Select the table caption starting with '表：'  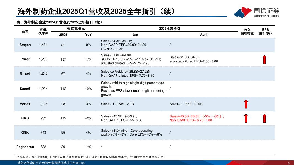(59, 22)
